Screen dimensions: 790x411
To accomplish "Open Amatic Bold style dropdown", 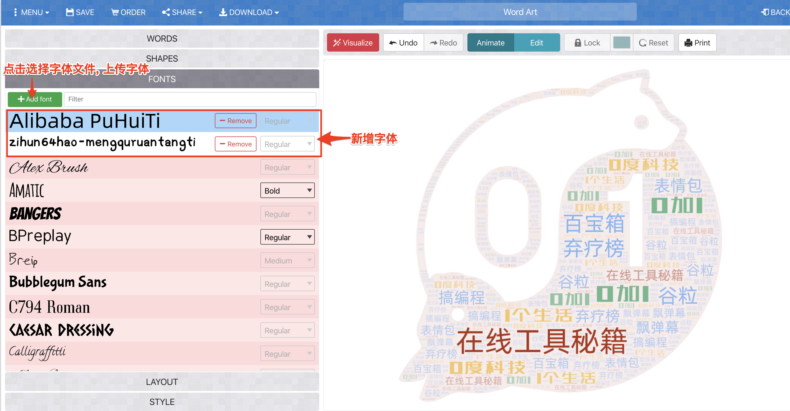I will (x=287, y=191).
